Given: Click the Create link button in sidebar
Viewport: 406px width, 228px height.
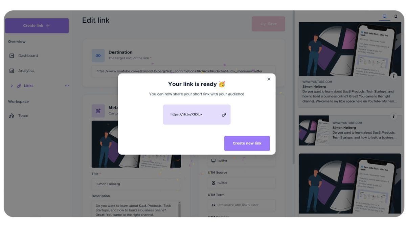Looking at the screenshot, I should tap(37, 26).
